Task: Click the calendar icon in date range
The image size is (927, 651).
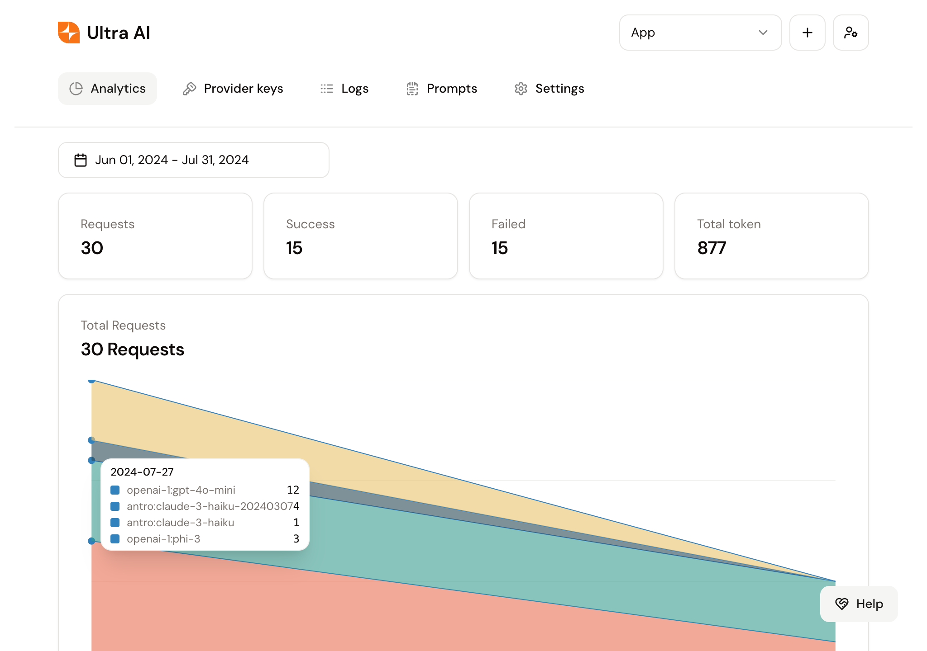Action: point(81,160)
